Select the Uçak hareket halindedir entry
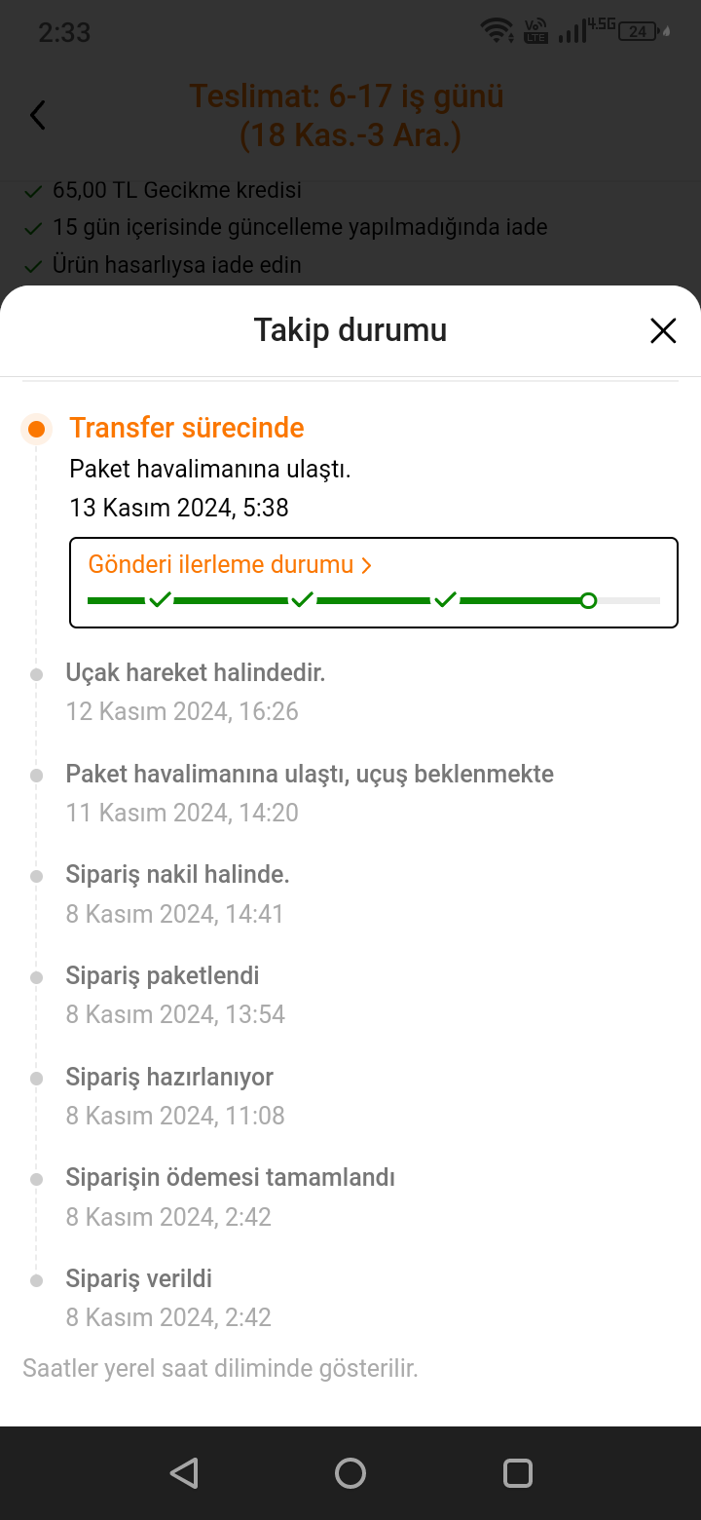The width and height of the screenshot is (701, 1520). click(196, 672)
